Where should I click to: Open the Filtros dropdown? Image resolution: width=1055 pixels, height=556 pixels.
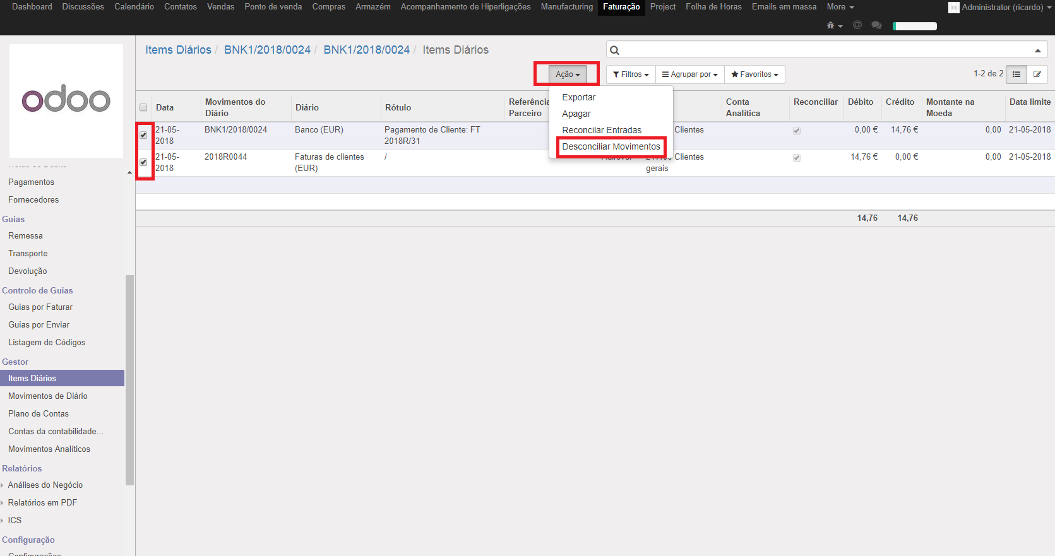coord(631,74)
